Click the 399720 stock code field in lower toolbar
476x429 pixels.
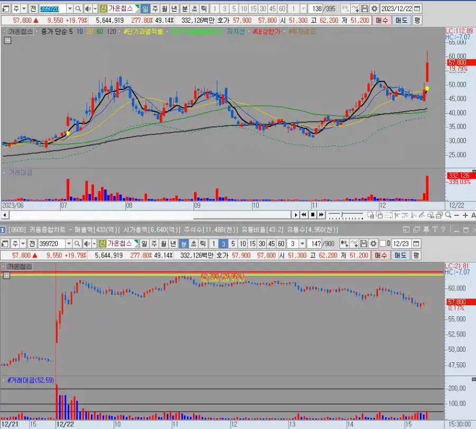pos(52,243)
